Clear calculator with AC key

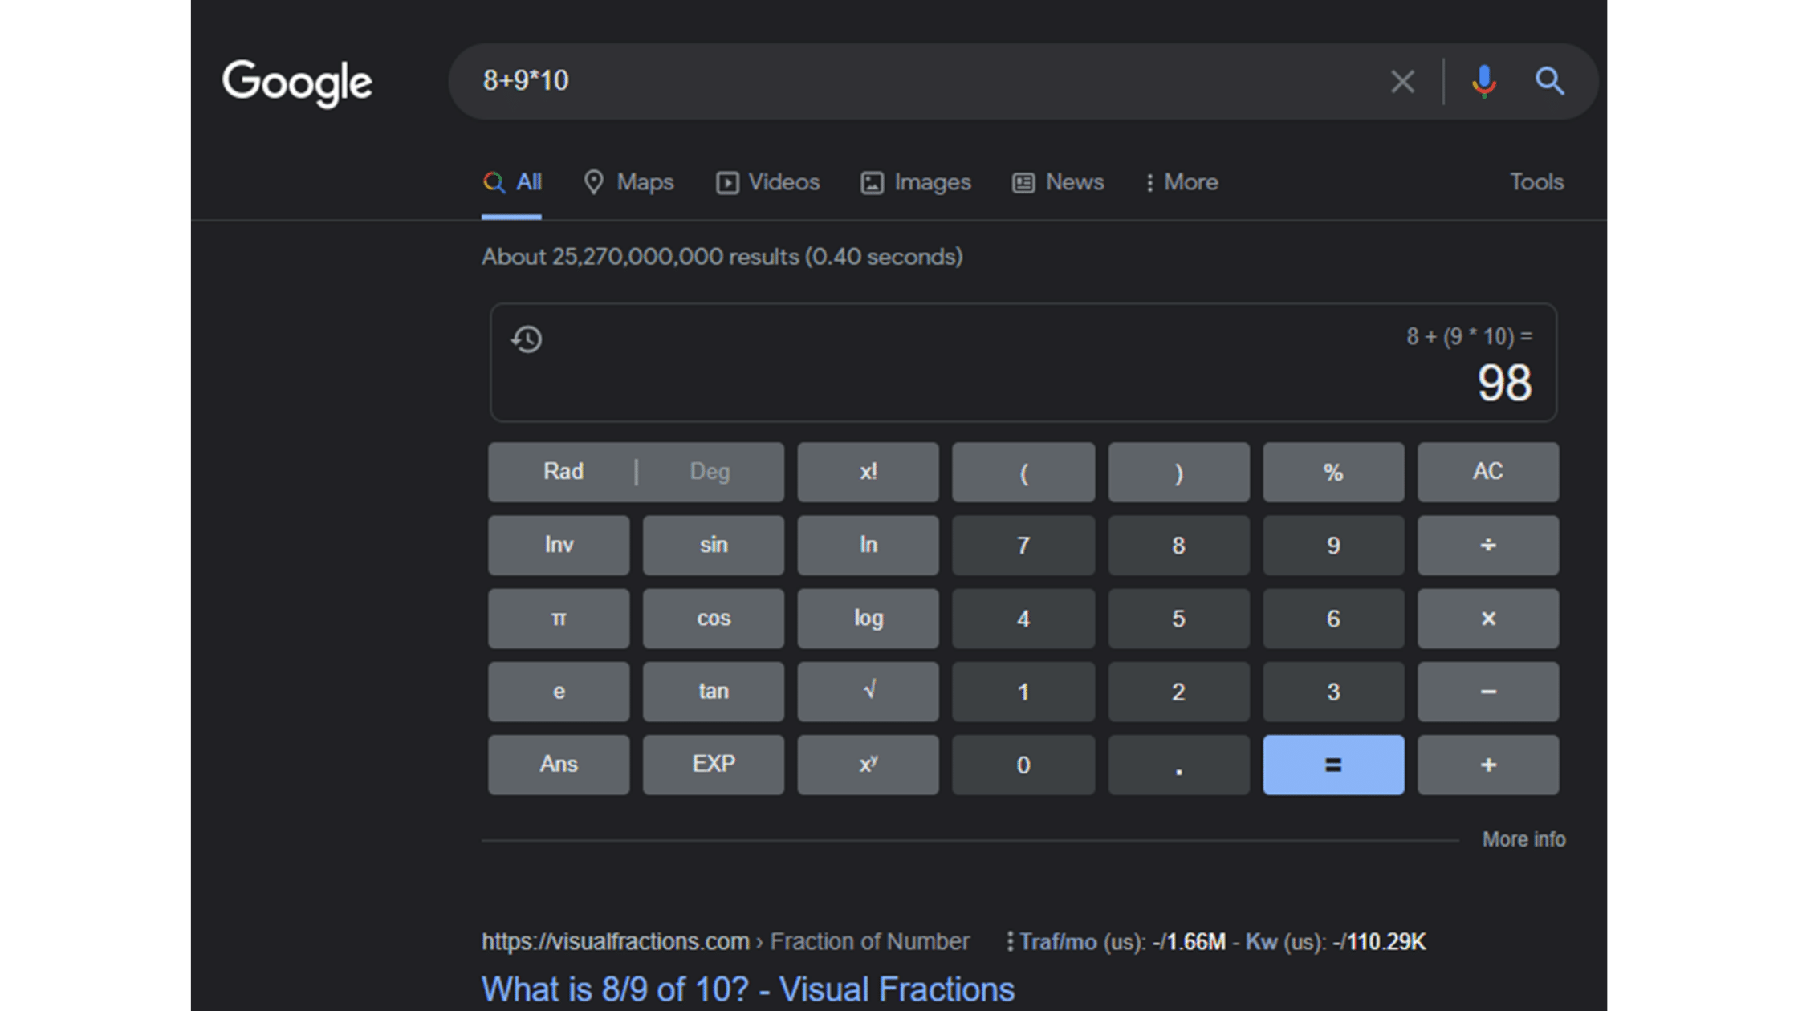coord(1488,472)
